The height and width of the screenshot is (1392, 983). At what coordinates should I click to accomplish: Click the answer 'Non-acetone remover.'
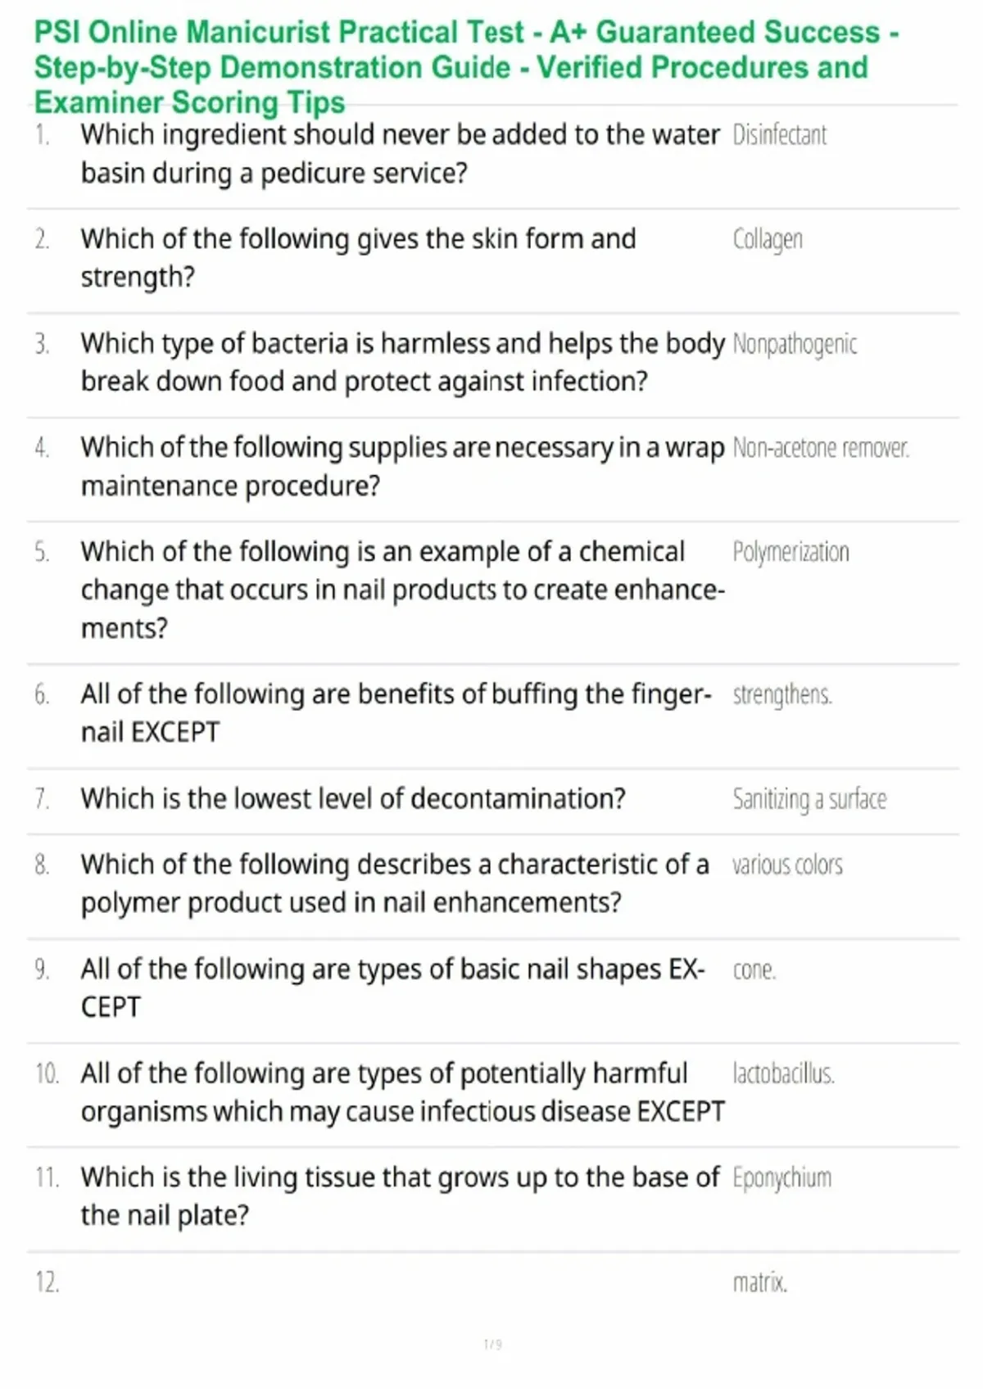coord(821,448)
